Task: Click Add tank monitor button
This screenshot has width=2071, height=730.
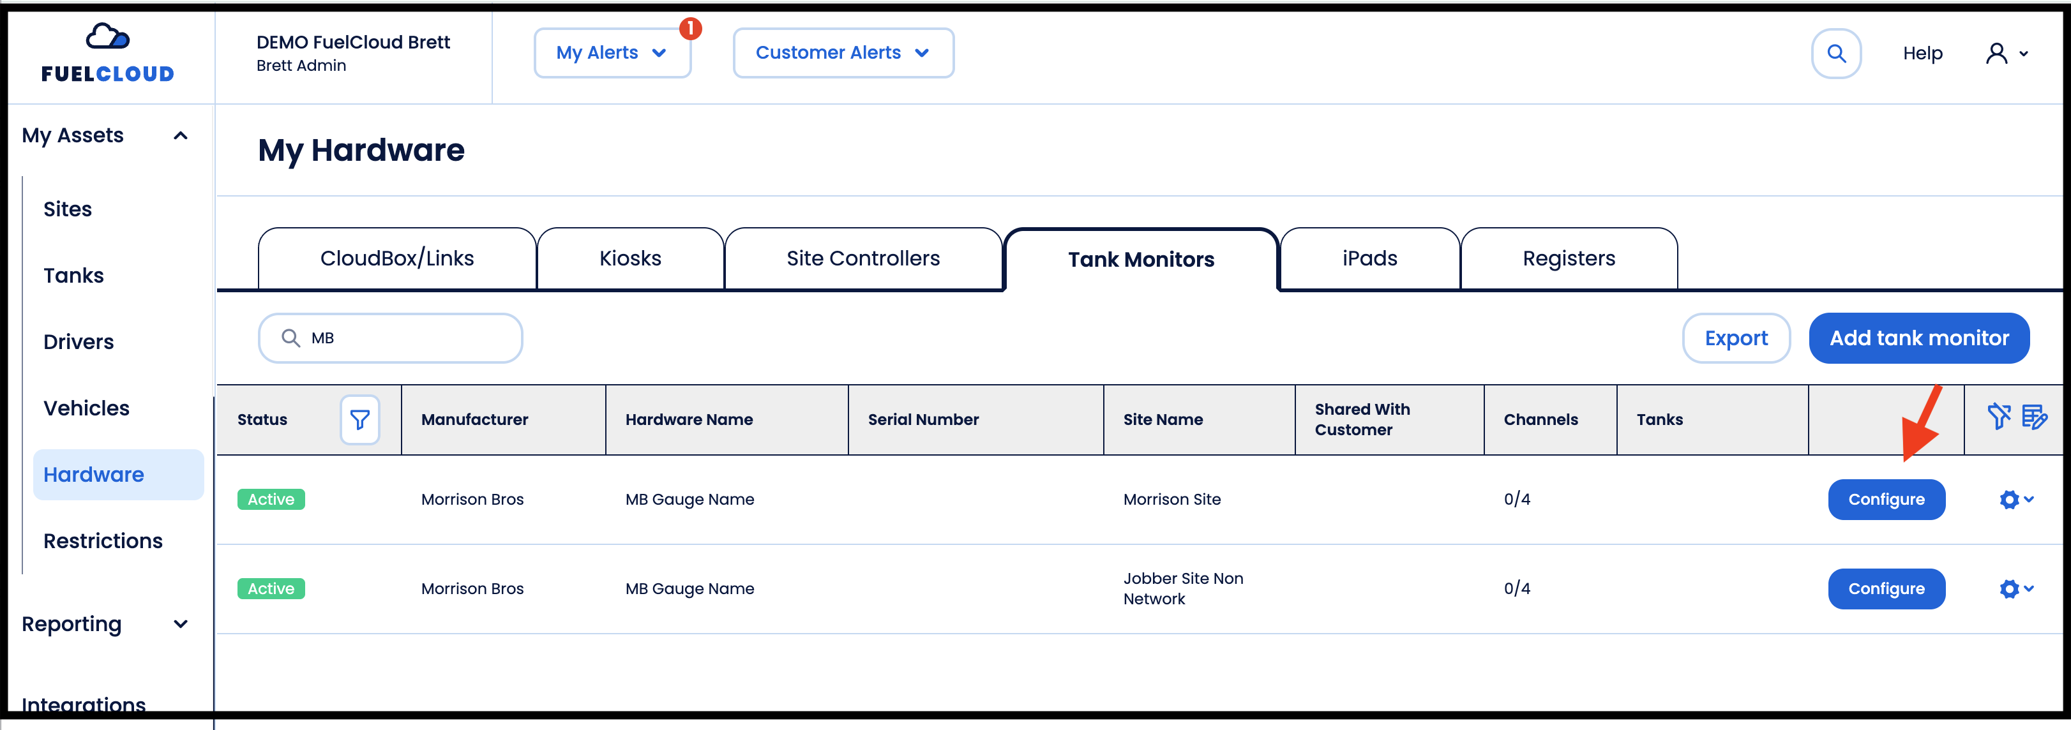Action: coord(1919,338)
